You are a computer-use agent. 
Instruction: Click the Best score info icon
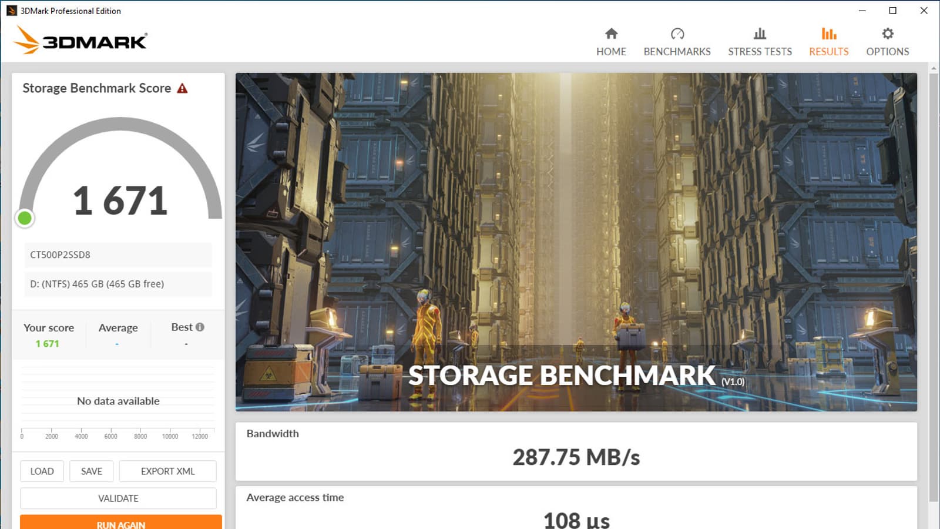click(200, 327)
